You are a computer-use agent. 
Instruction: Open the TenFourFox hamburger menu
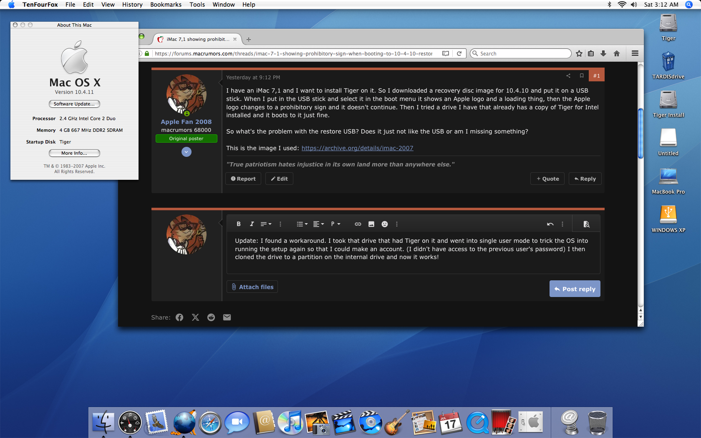(635, 53)
